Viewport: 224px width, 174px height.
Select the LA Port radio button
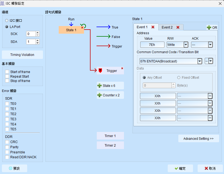[7, 27]
